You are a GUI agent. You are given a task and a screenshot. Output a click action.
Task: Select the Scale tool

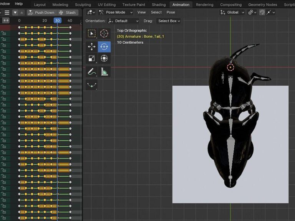coord(92,59)
